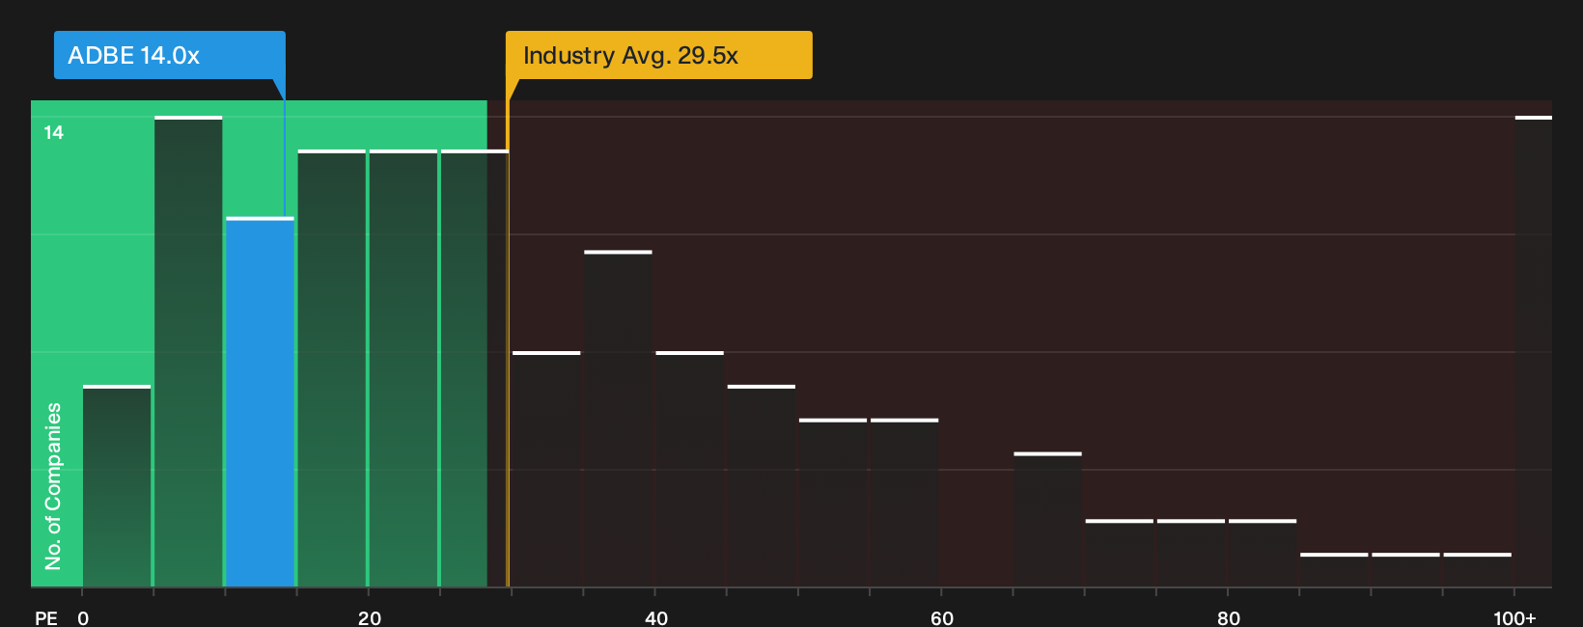Select the histogram bar for PE 45–50
Viewport: 1583px width, 627px height.
point(762,486)
